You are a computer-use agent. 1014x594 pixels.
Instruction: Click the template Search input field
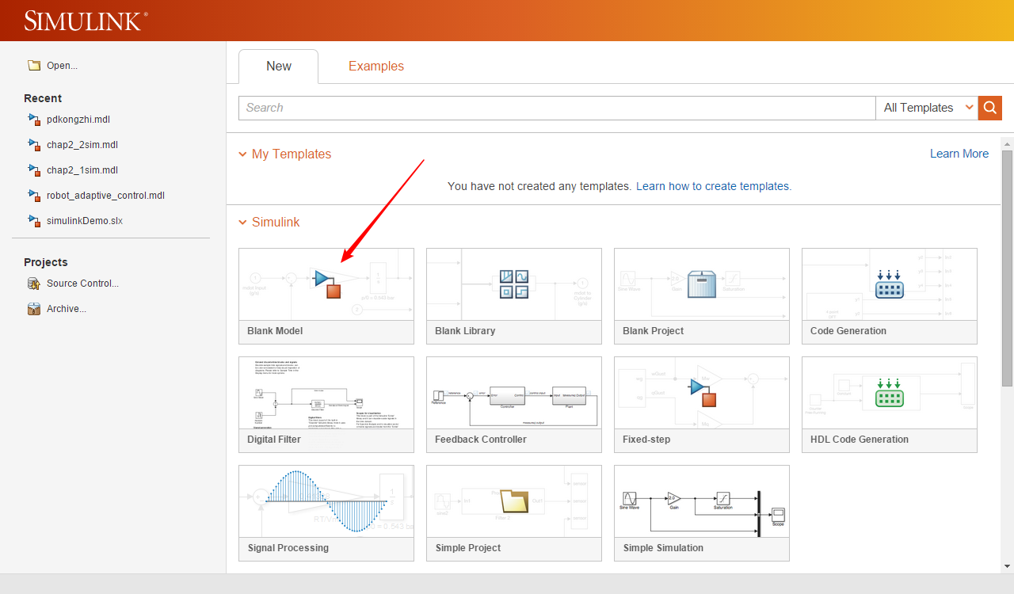point(557,108)
